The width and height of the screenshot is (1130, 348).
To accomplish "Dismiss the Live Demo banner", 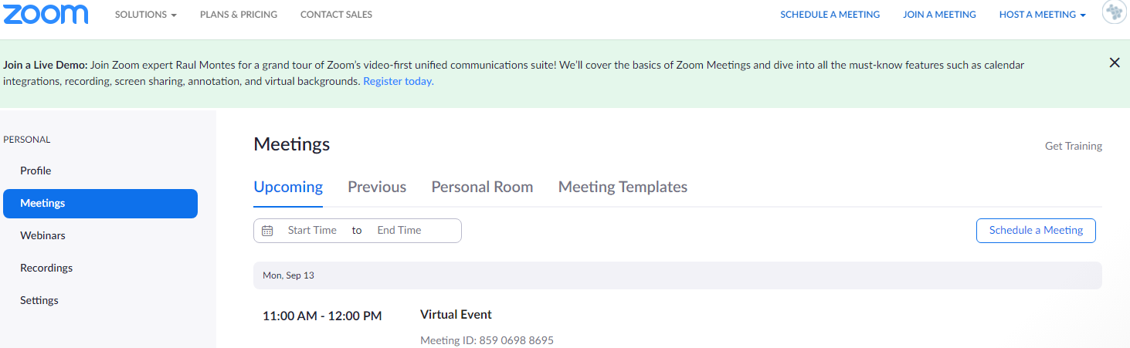I will click(x=1114, y=63).
